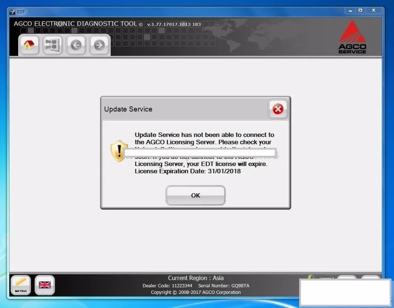Navigate back with the left arrow
This screenshot has width=394, height=308.
(76, 45)
